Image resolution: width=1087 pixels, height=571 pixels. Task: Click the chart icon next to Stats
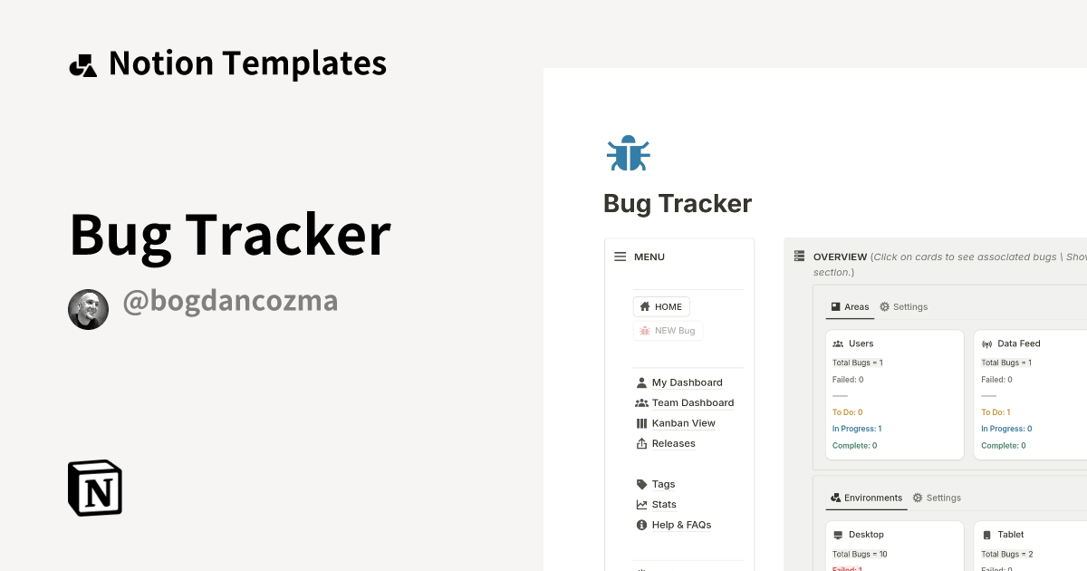point(640,504)
